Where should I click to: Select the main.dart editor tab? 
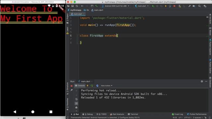coord(77,14)
